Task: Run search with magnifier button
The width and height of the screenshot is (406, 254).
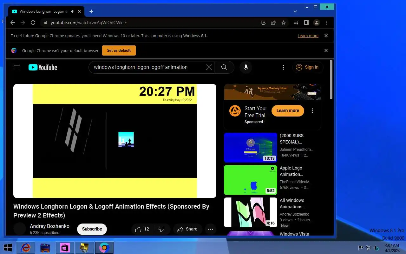Action: 224,67
